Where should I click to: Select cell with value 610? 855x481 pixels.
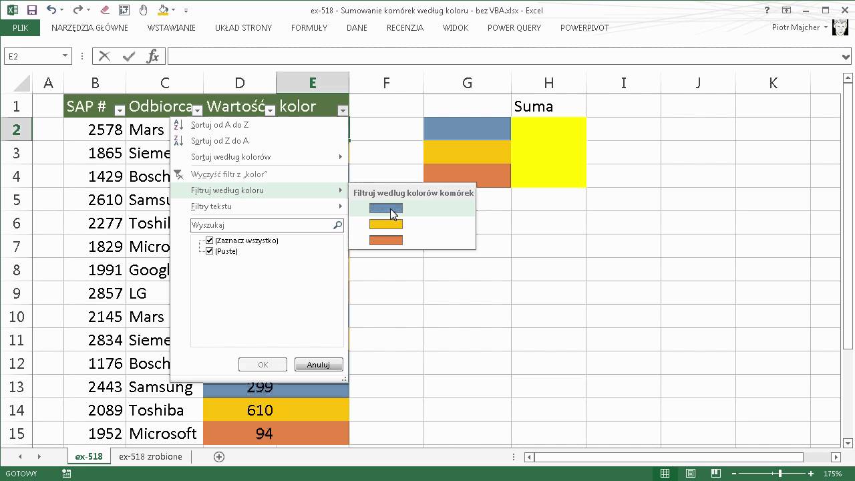[240, 410]
